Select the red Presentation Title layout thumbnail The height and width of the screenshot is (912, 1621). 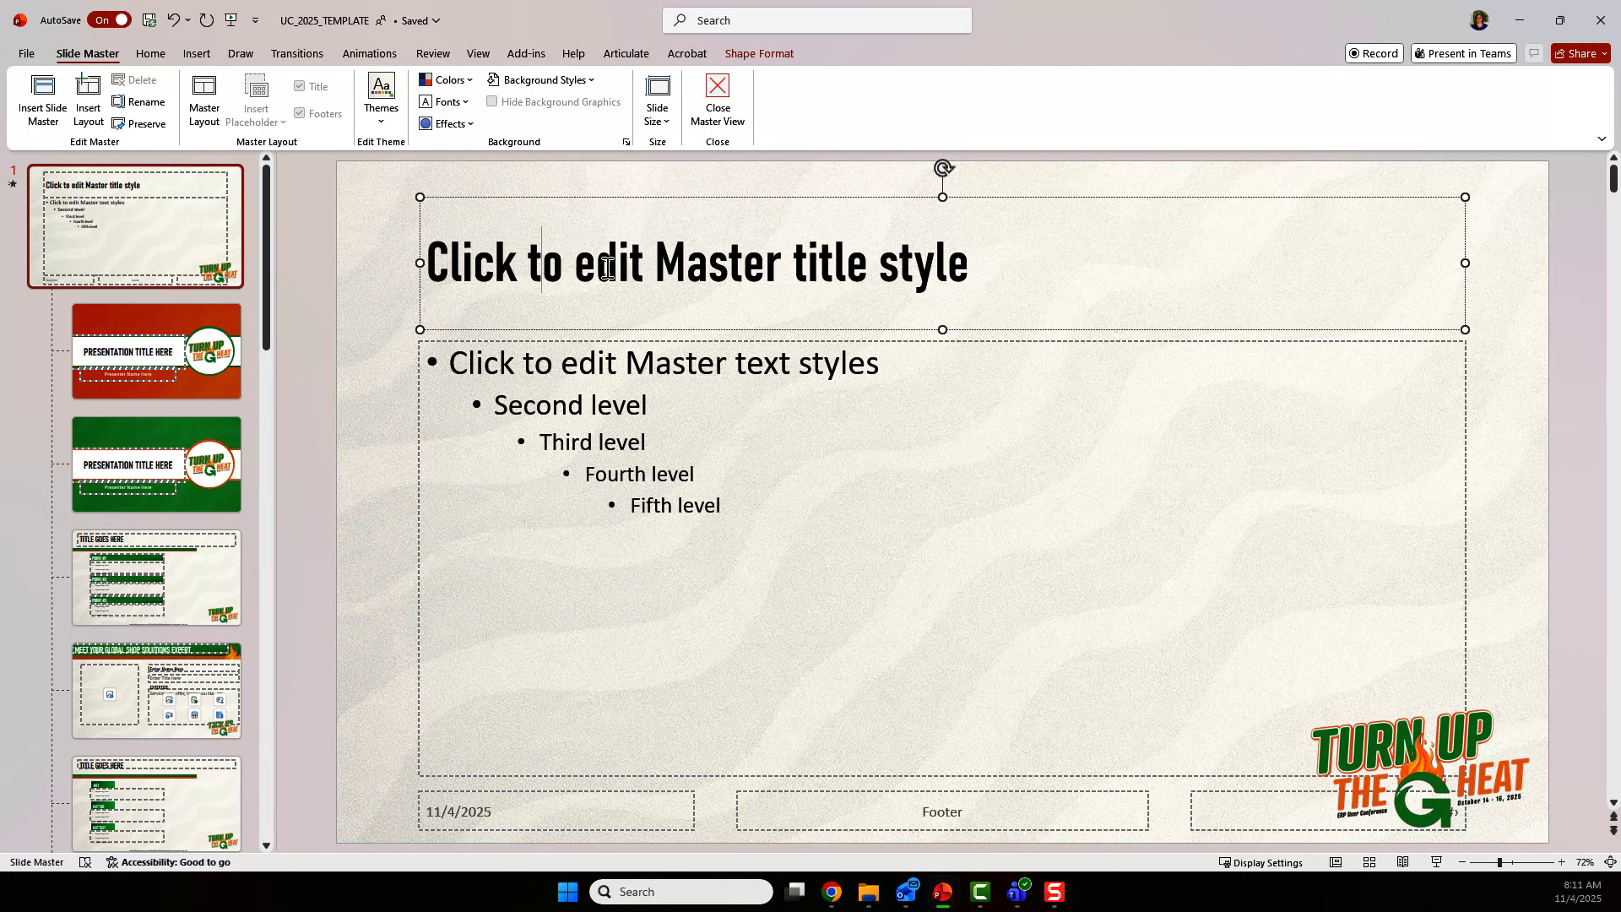(156, 350)
